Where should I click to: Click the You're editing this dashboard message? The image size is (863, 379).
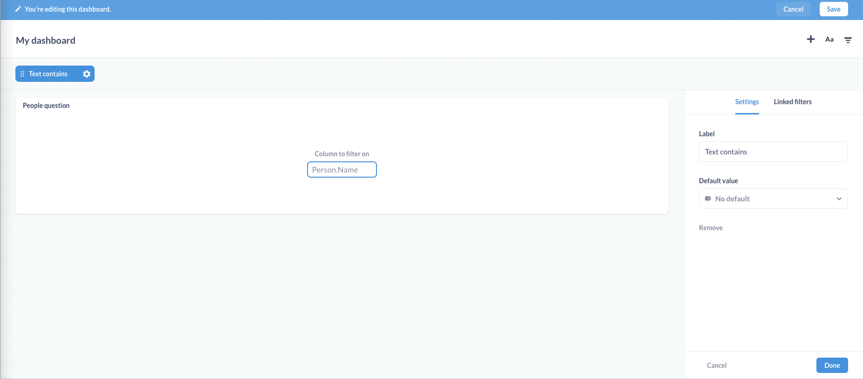coord(68,9)
